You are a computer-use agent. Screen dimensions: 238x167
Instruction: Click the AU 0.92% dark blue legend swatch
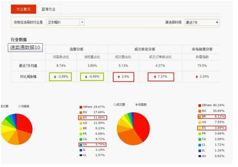click(x=200, y=156)
